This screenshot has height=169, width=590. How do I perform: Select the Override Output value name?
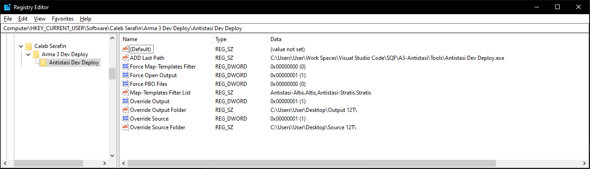[x=150, y=101]
